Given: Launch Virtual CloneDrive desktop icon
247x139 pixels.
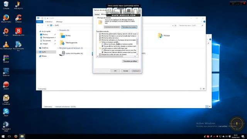Looking at the screenshot, I should [6, 100].
